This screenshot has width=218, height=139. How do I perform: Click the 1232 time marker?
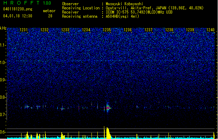[x=44, y=30]
